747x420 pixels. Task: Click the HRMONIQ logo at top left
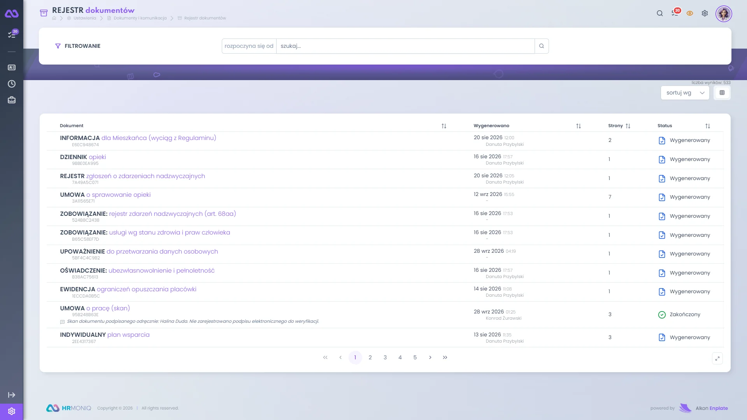click(12, 14)
